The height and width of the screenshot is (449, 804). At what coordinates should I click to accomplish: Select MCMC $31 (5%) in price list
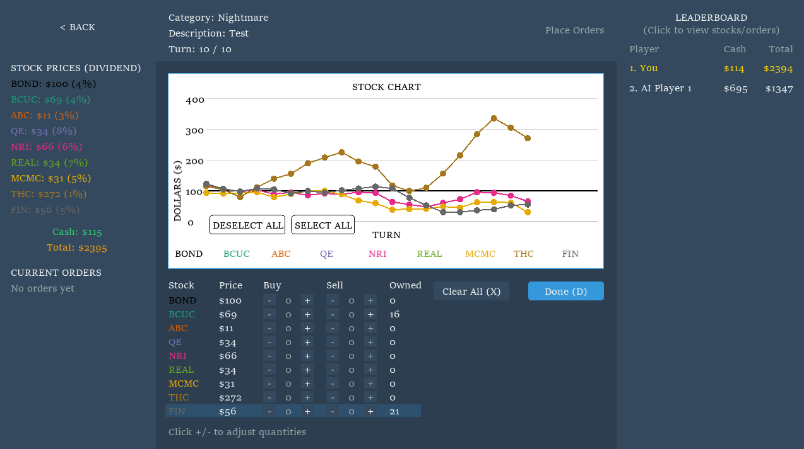[x=51, y=178]
